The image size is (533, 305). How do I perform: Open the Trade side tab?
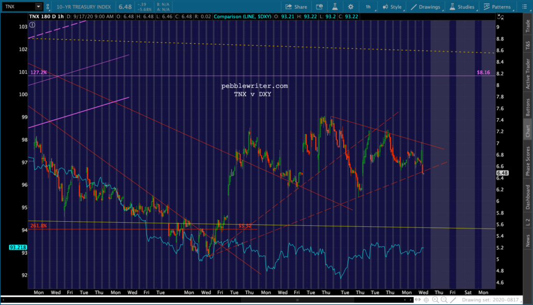point(528,26)
